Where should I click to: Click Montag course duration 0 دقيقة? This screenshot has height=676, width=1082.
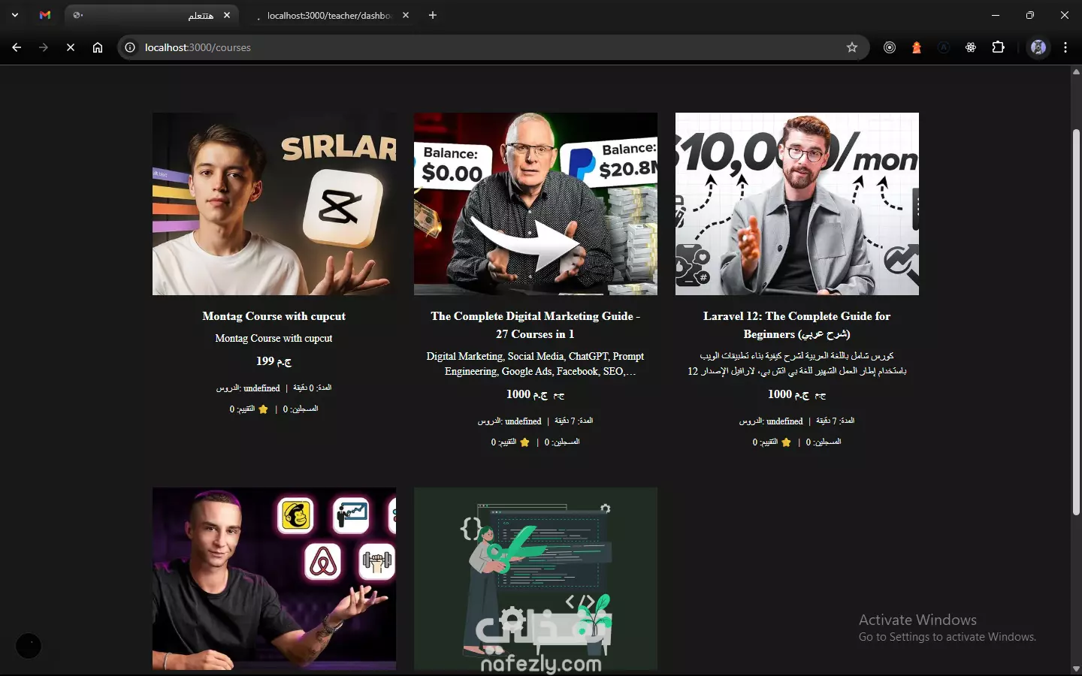312,388
